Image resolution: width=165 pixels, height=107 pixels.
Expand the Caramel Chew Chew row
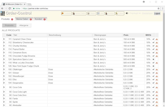4,39
